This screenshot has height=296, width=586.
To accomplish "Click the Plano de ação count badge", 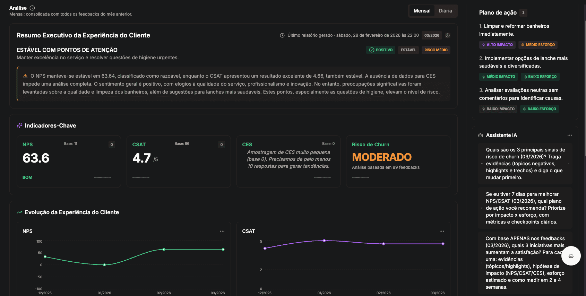I will [x=523, y=12].
